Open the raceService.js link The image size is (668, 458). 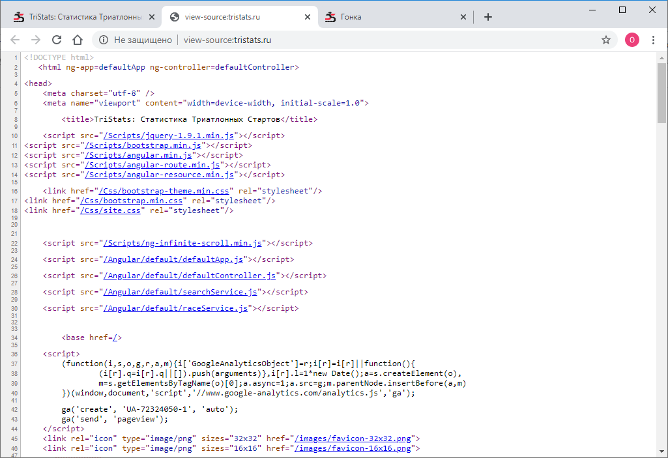[x=175, y=308]
